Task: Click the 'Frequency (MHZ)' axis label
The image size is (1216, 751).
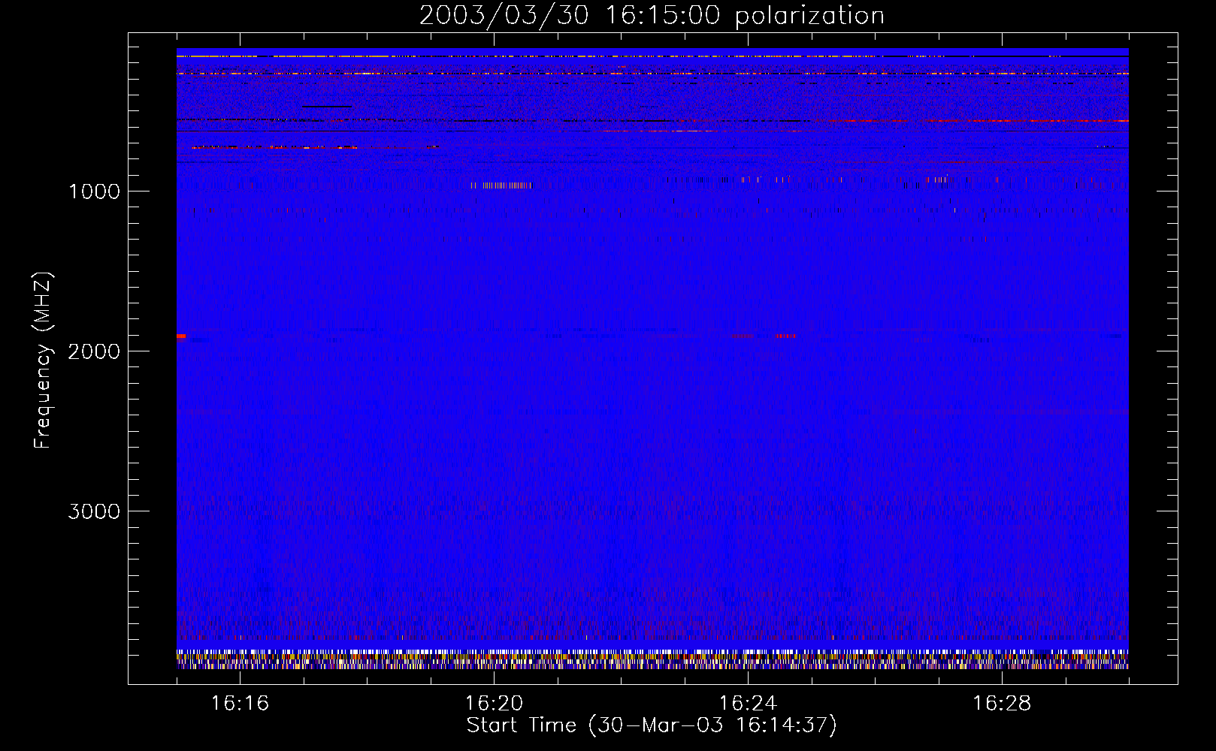Action: point(44,361)
